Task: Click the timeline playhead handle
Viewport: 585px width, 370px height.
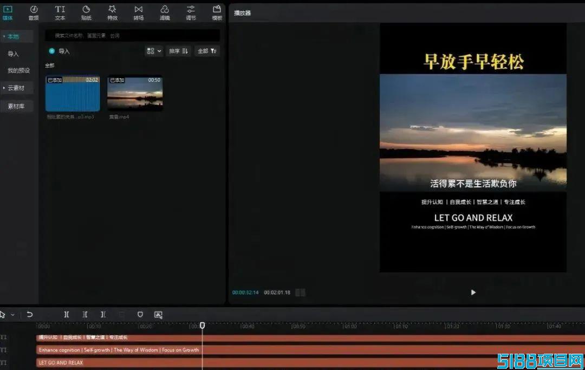Action: coord(202,326)
